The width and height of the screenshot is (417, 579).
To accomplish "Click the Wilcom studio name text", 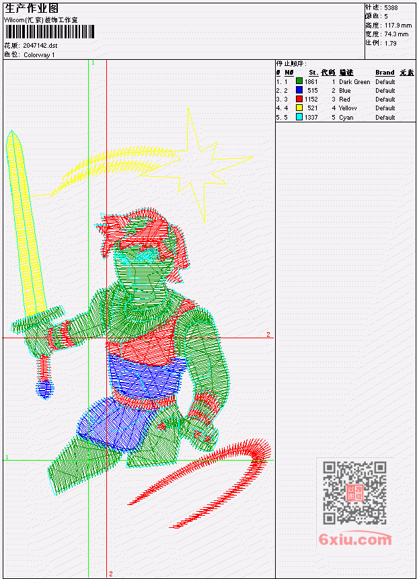I will [x=40, y=20].
